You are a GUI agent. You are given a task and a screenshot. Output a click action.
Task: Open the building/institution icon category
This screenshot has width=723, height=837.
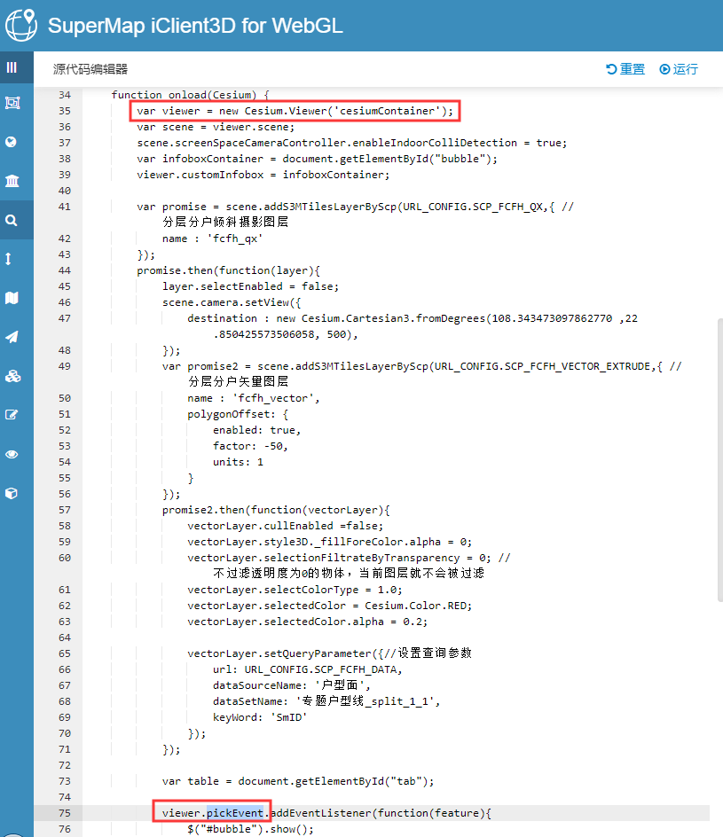[12, 181]
